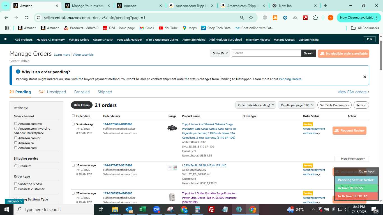Open Excel from the taskbar

click(143, 209)
